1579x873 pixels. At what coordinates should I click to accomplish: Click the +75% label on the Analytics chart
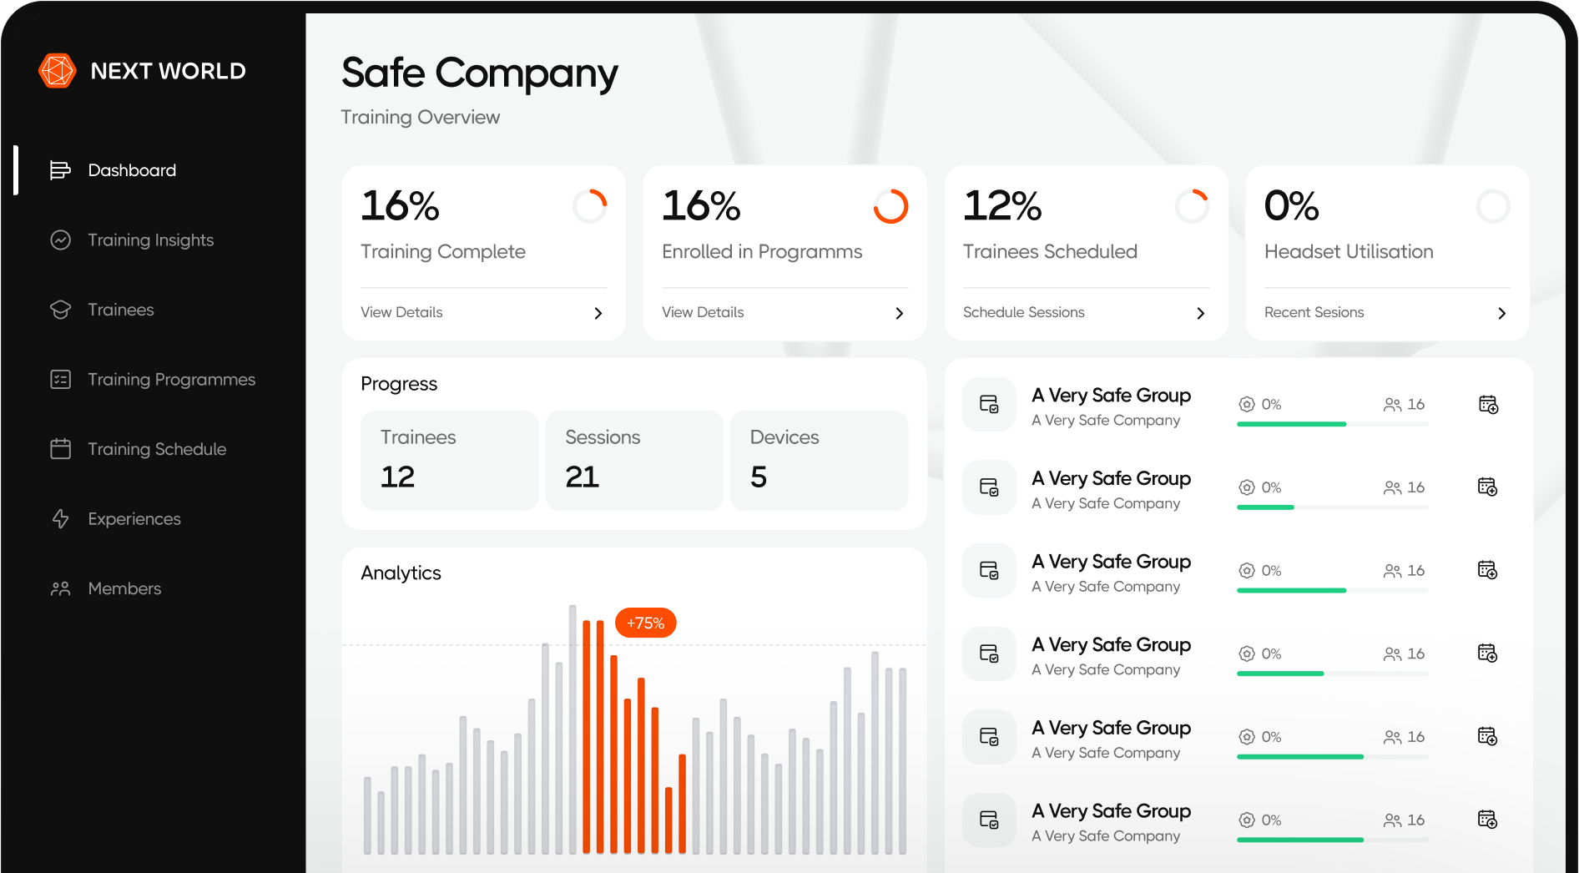644,622
